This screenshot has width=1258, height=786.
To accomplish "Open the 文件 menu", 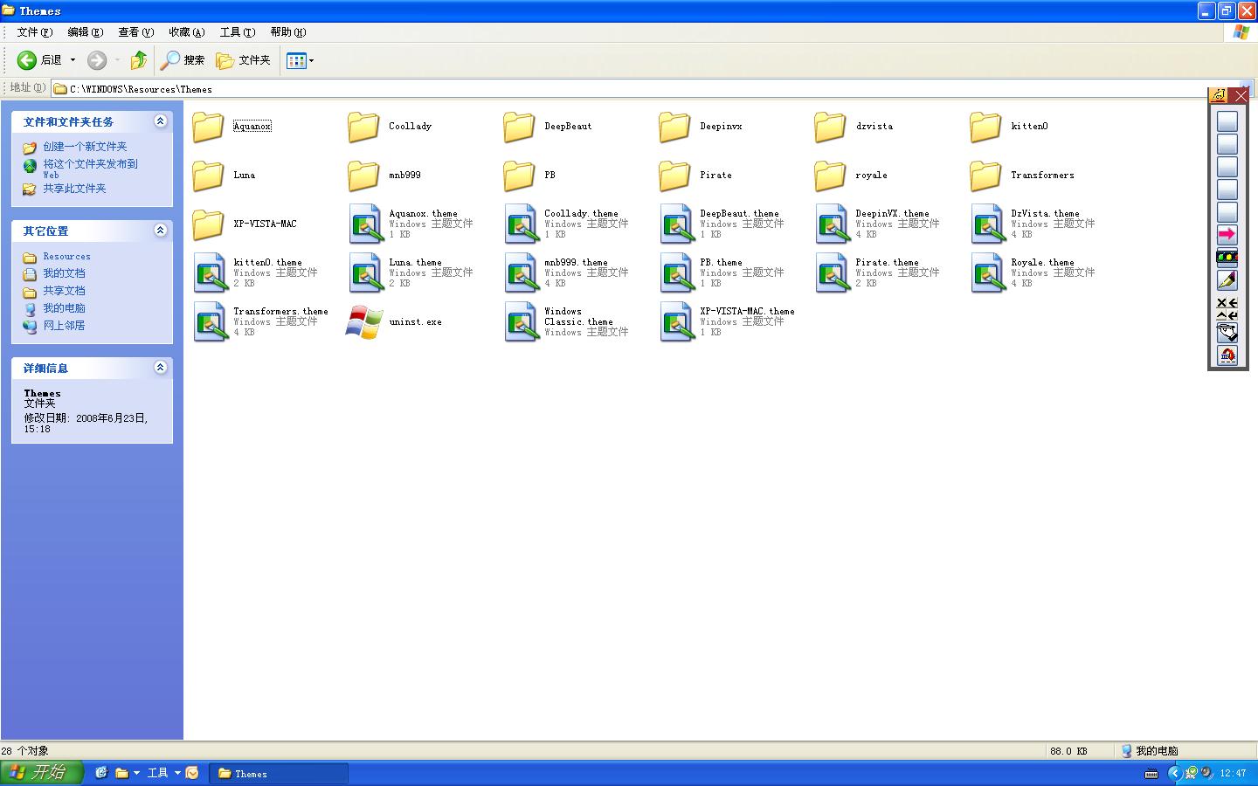I will [x=35, y=32].
